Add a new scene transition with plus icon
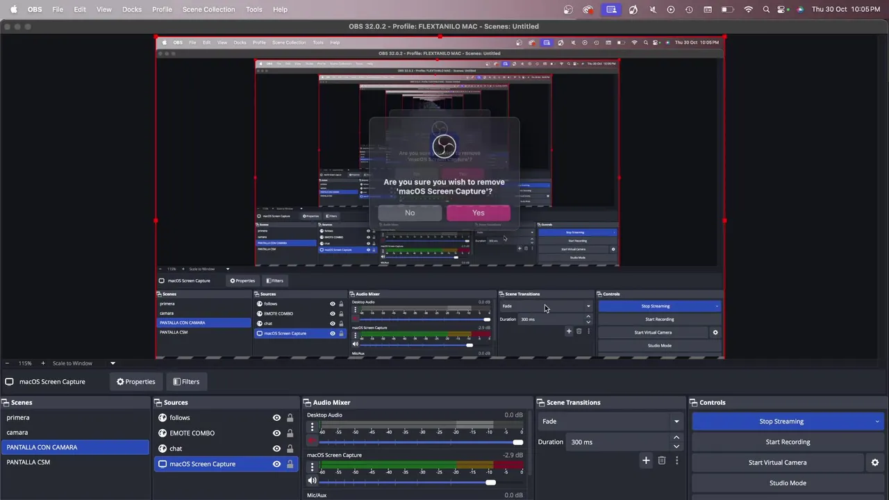 coord(646,460)
